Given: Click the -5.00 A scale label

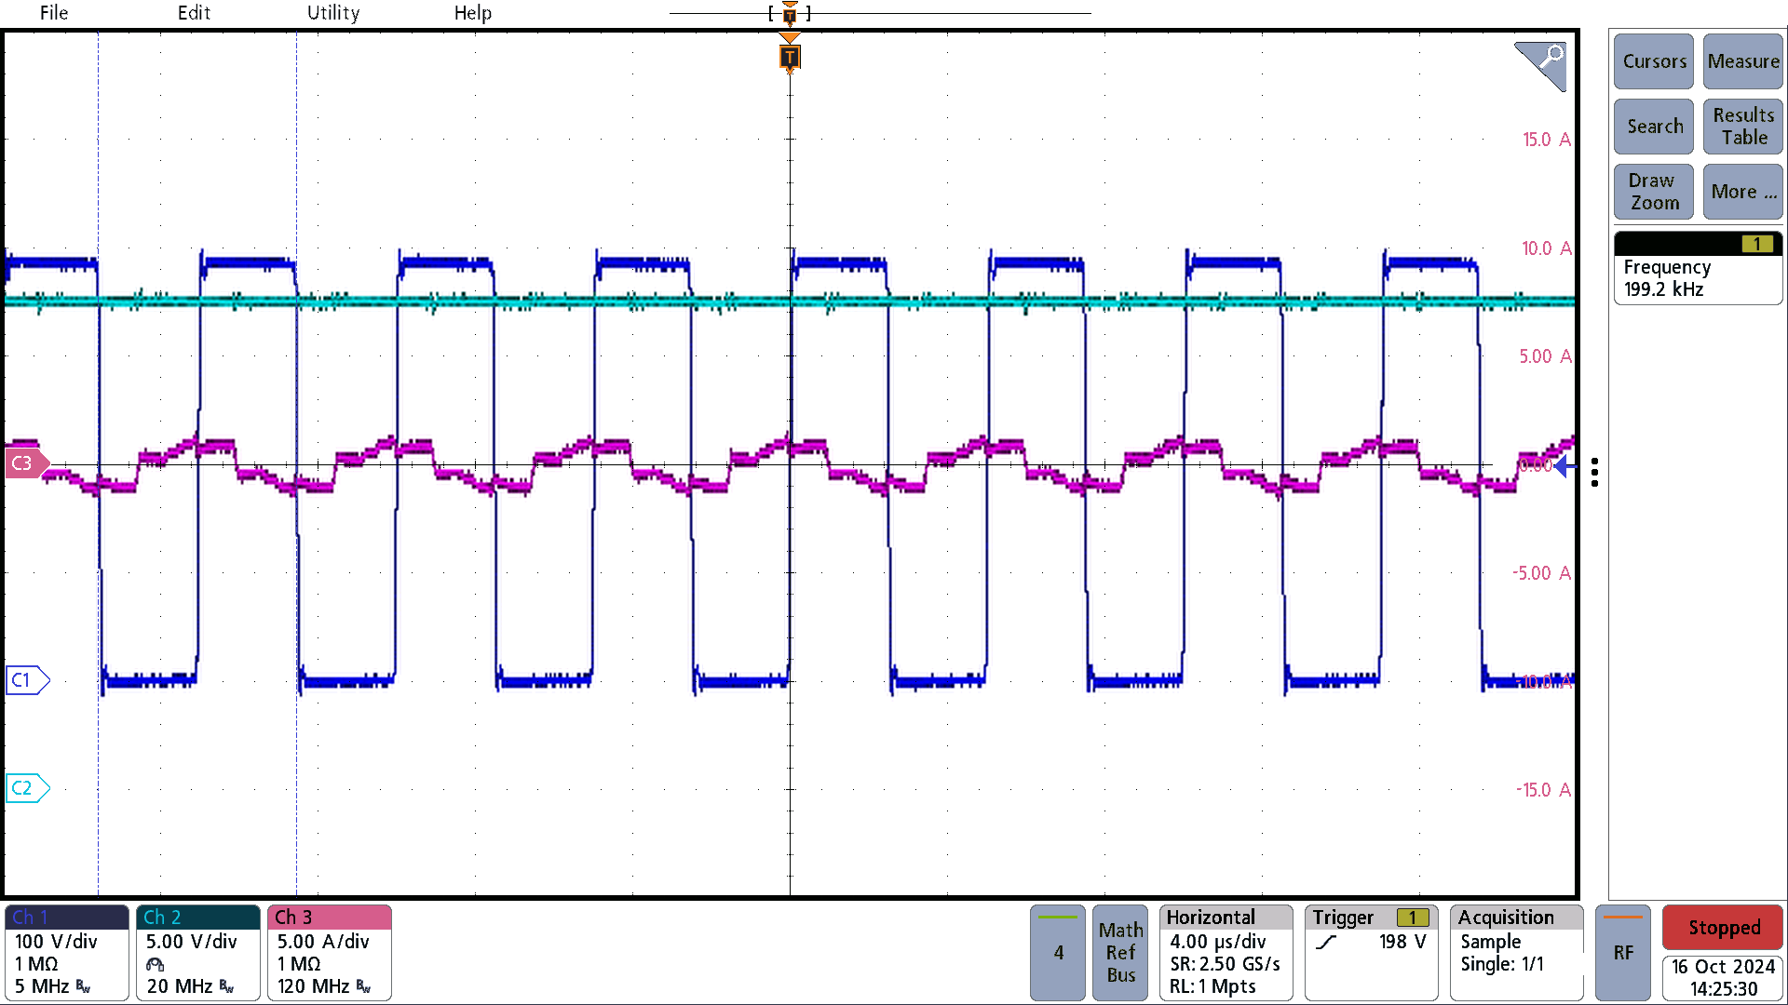Looking at the screenshot, I should tap(1542, 573).
